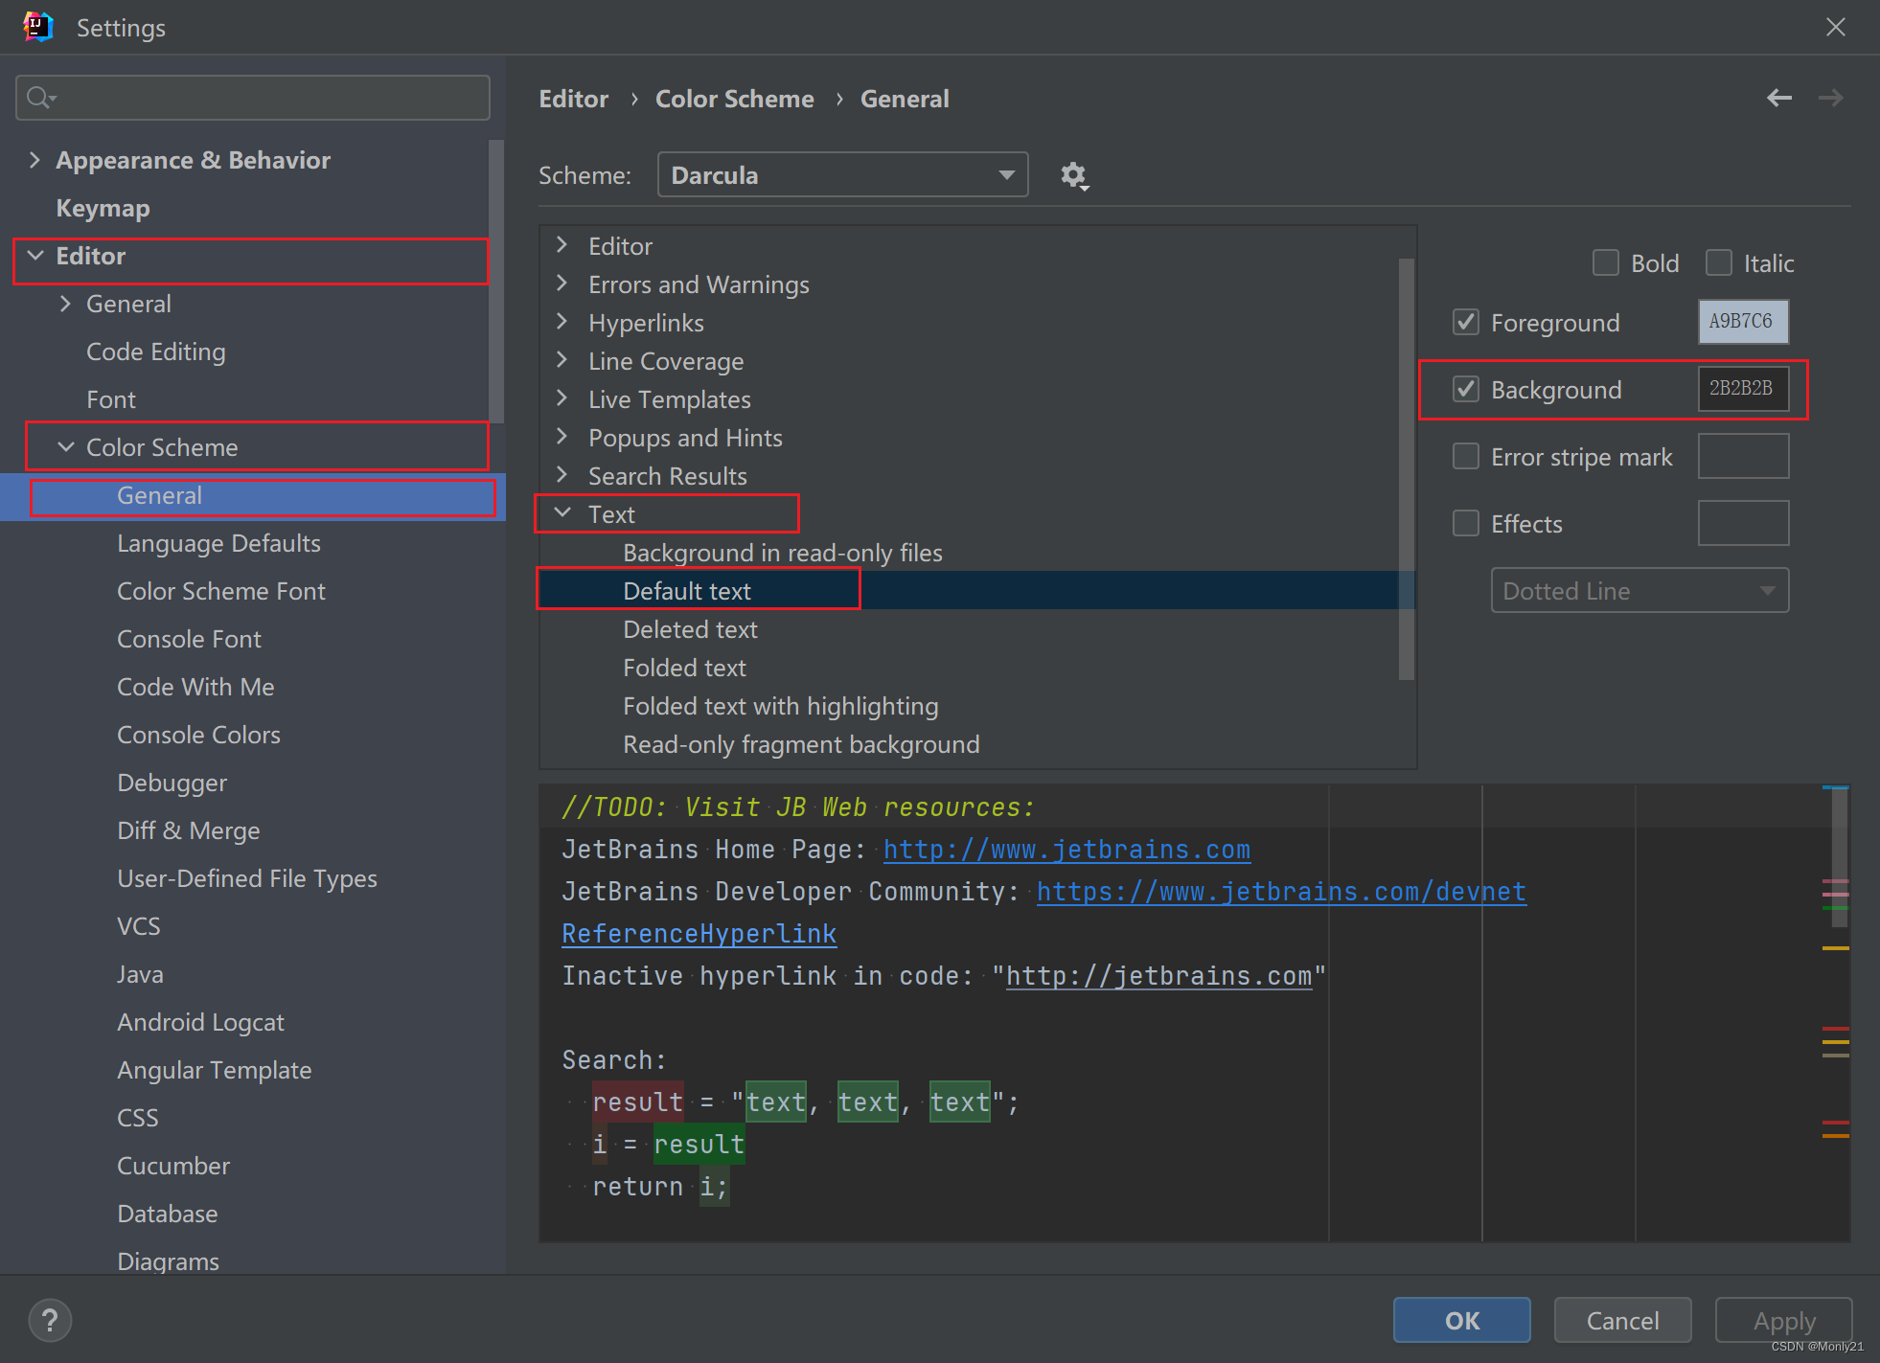Click the ReferenceHyperlink in preview
Screen dimensions: 1880x1363
coord(699,934)
